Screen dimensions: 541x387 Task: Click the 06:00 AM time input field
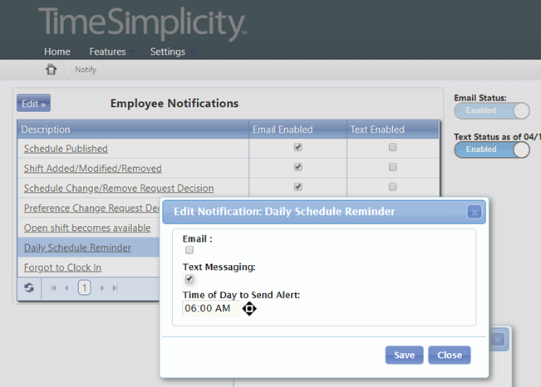coord(211,308)
